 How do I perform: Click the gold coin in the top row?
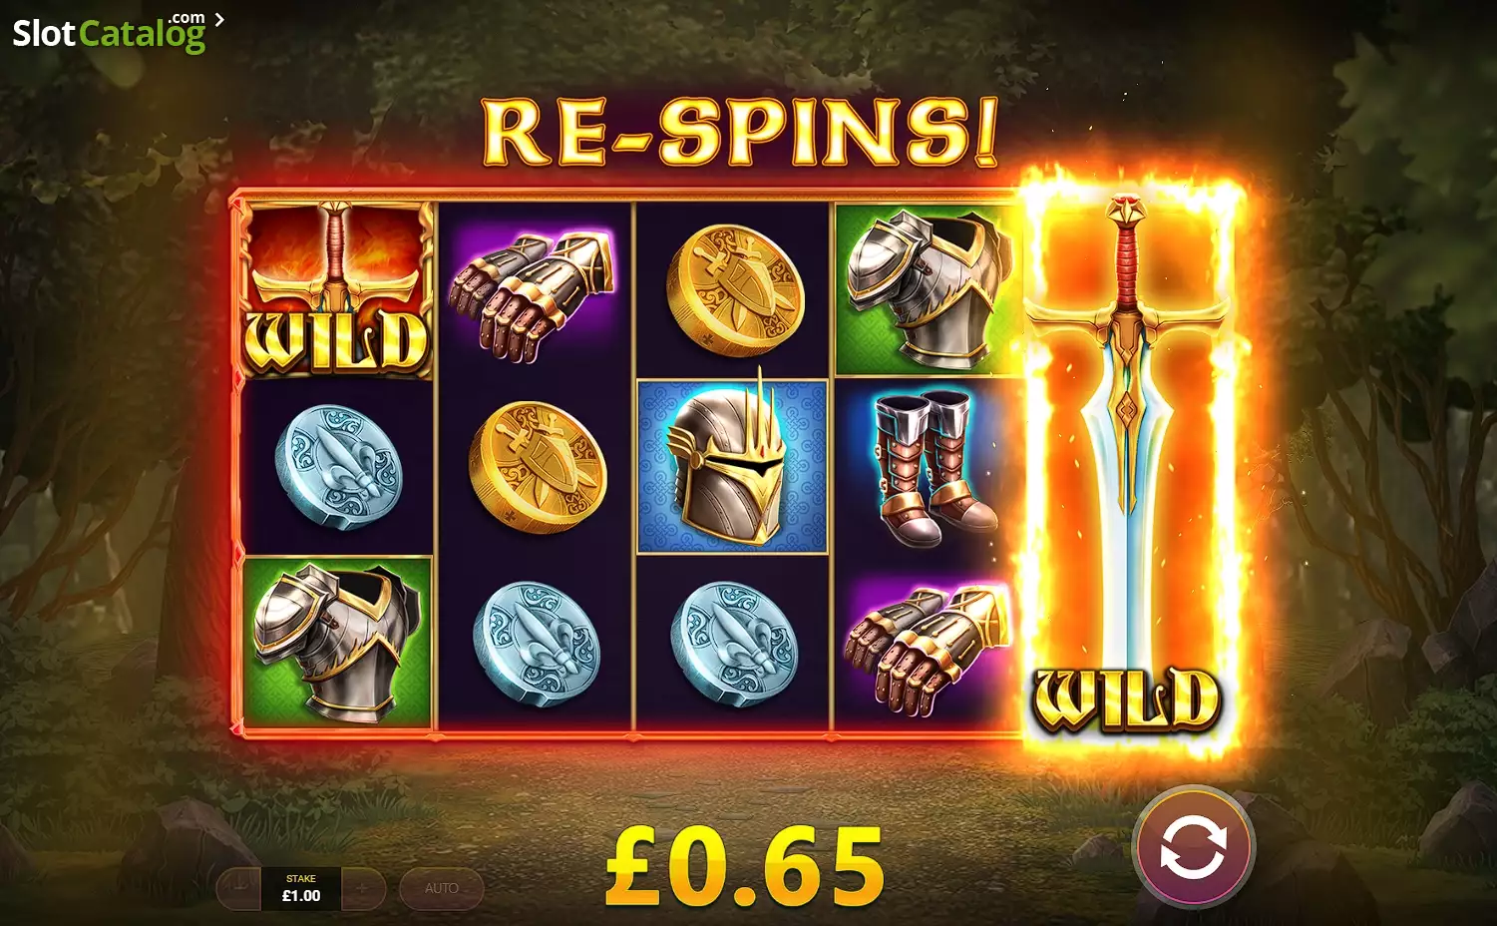[x=734, y=290]
